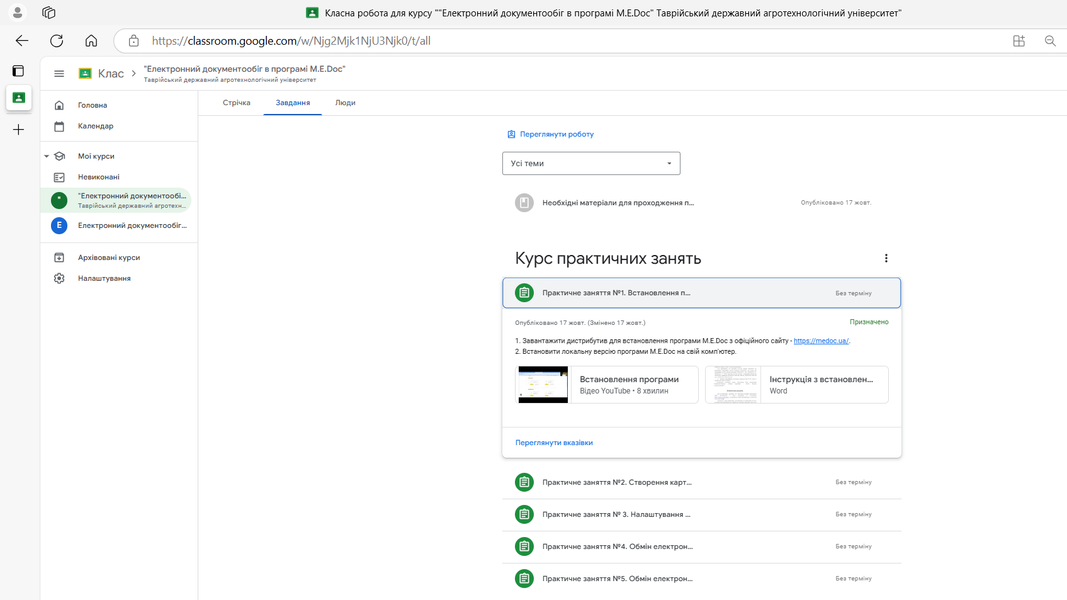Screen dimensions: 1067x600
Task: Open the Classroom main hamburger menu
Action: (59, 74)
